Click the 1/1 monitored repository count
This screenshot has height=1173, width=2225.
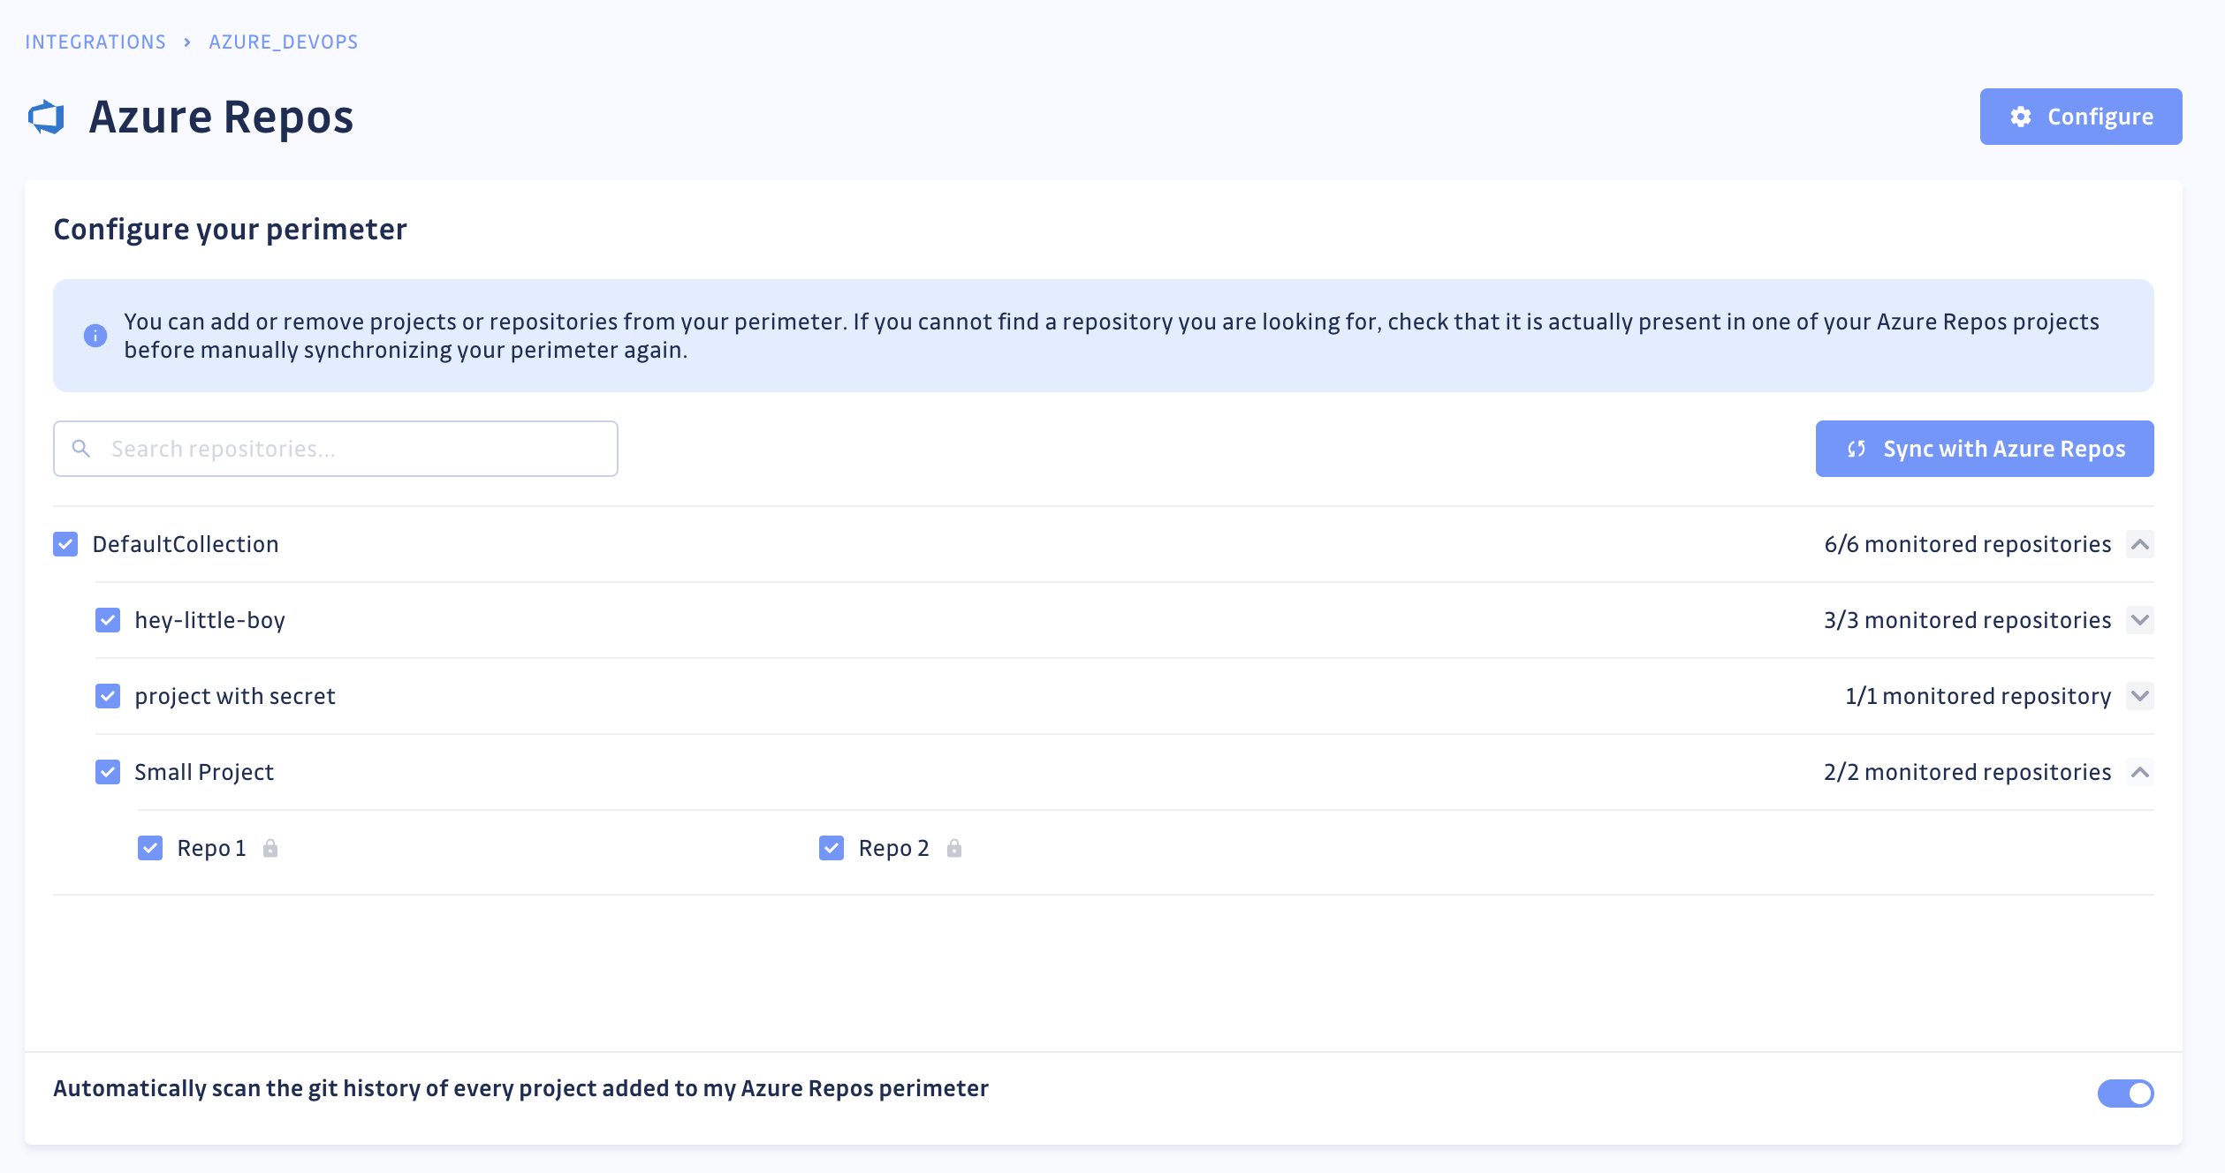(1978, 696)
